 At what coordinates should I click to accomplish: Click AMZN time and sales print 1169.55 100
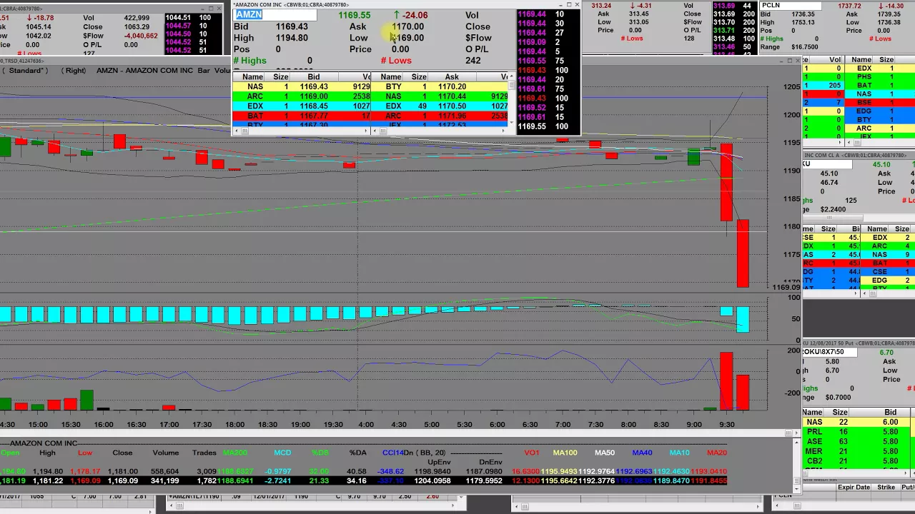543,126
